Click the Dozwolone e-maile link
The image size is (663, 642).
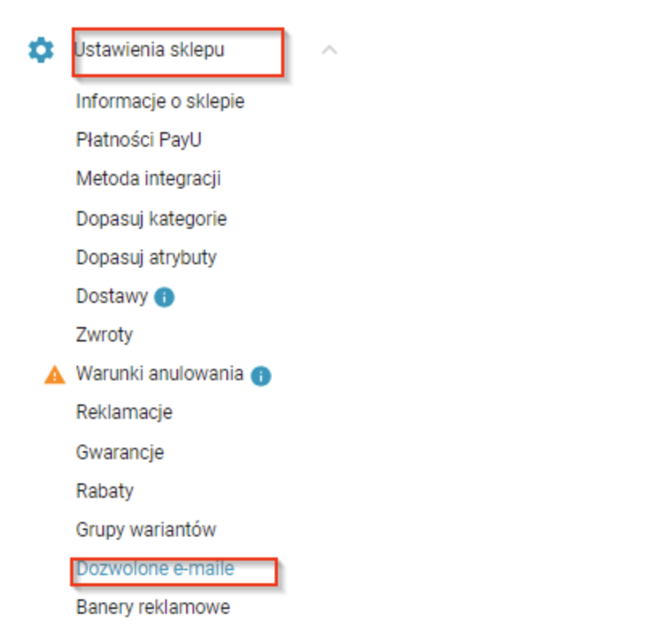click(155, 569)
